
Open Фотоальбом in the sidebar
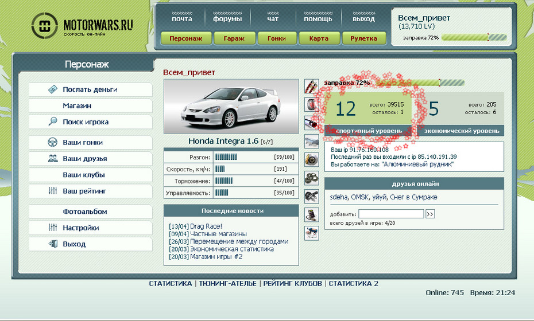click(x=91, y=212)
